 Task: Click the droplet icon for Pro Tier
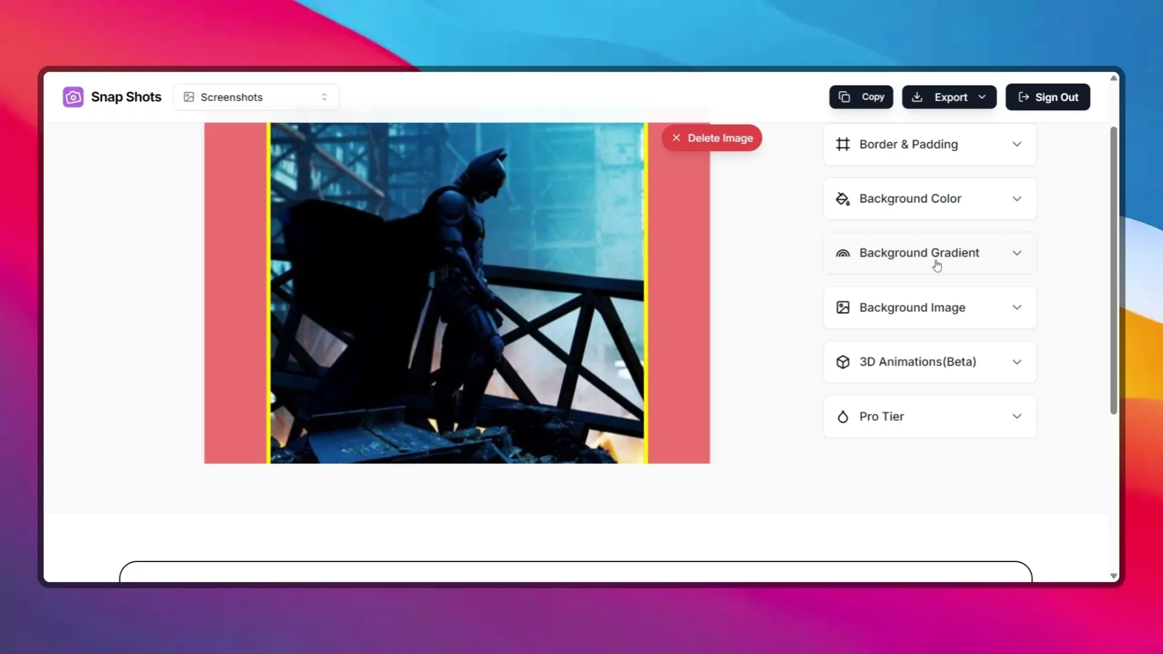coord(843,417)
